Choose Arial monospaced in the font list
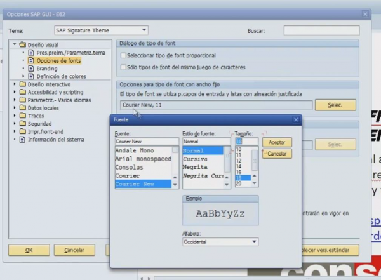 tap(144, 159)
